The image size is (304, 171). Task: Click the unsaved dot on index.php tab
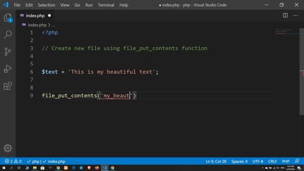tap(49, 16)
